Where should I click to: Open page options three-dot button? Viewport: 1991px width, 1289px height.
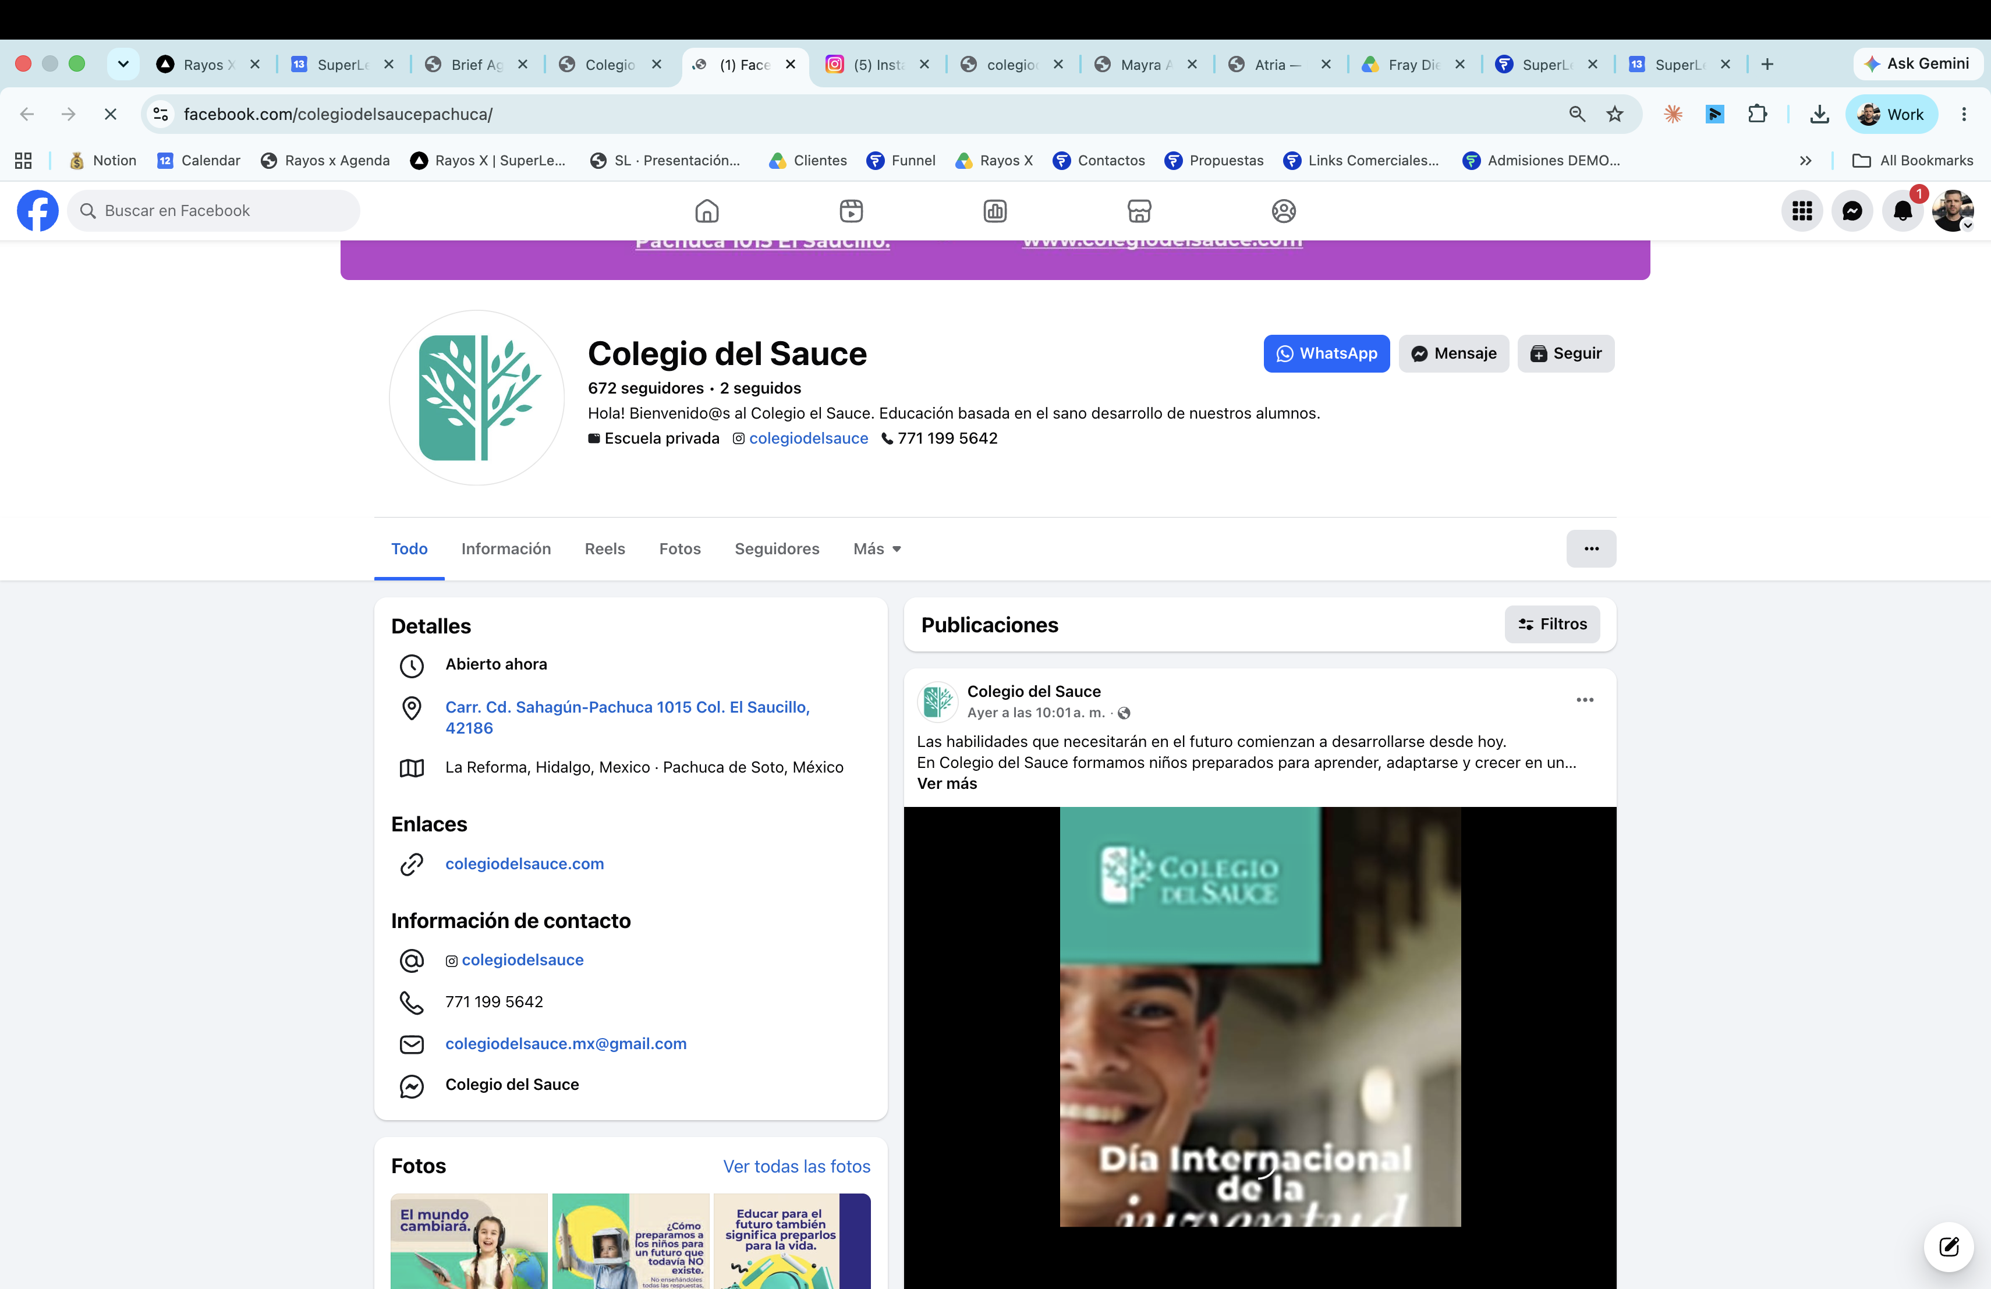(x=1591, y=548)
